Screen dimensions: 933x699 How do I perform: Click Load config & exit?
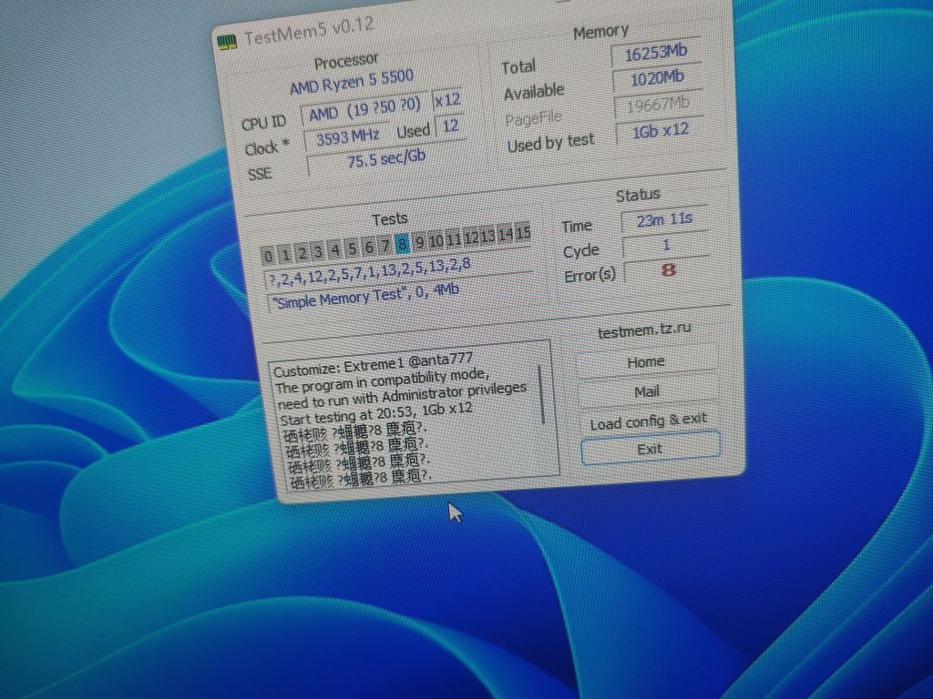(648, 420)
